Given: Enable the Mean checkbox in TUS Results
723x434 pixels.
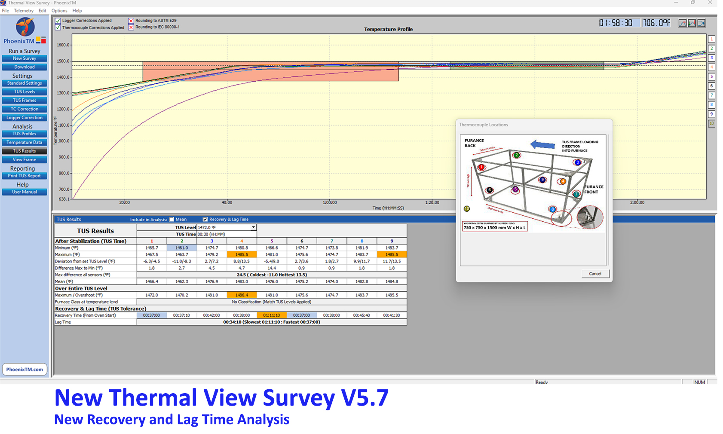Looking at the screenshot, I should [x=172, y=219].
